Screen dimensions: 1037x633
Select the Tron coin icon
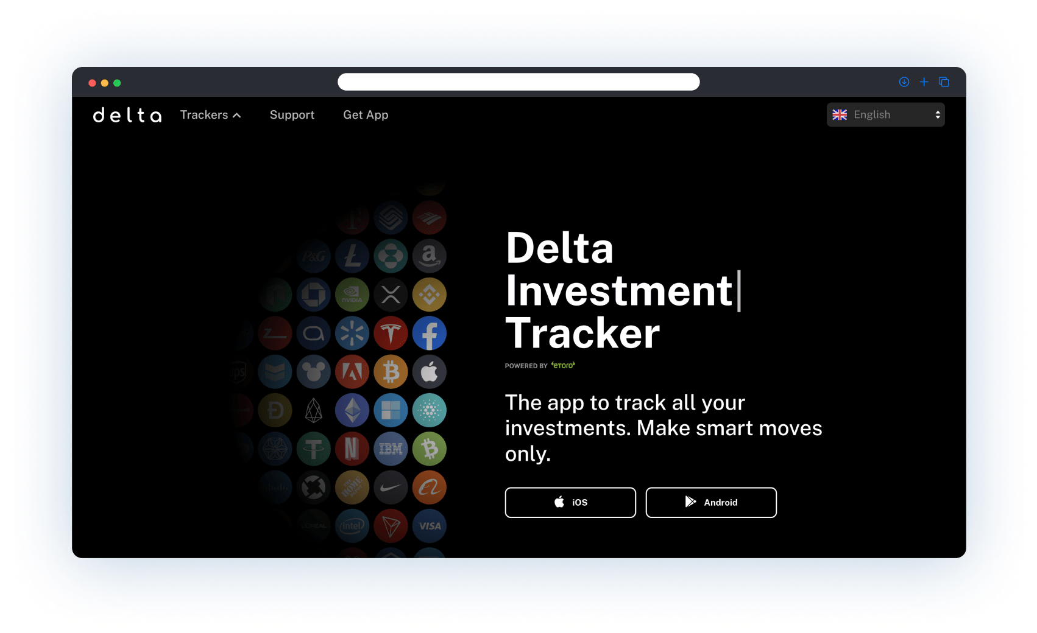391,526
